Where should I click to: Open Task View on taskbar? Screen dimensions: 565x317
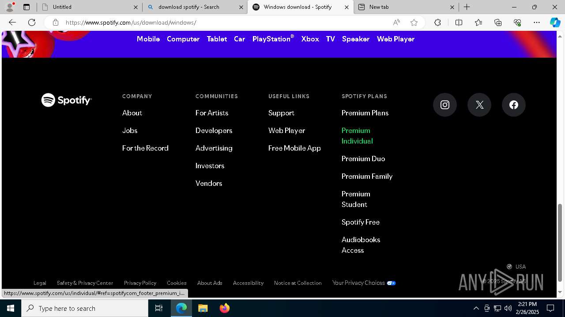[x=159, y=308]
